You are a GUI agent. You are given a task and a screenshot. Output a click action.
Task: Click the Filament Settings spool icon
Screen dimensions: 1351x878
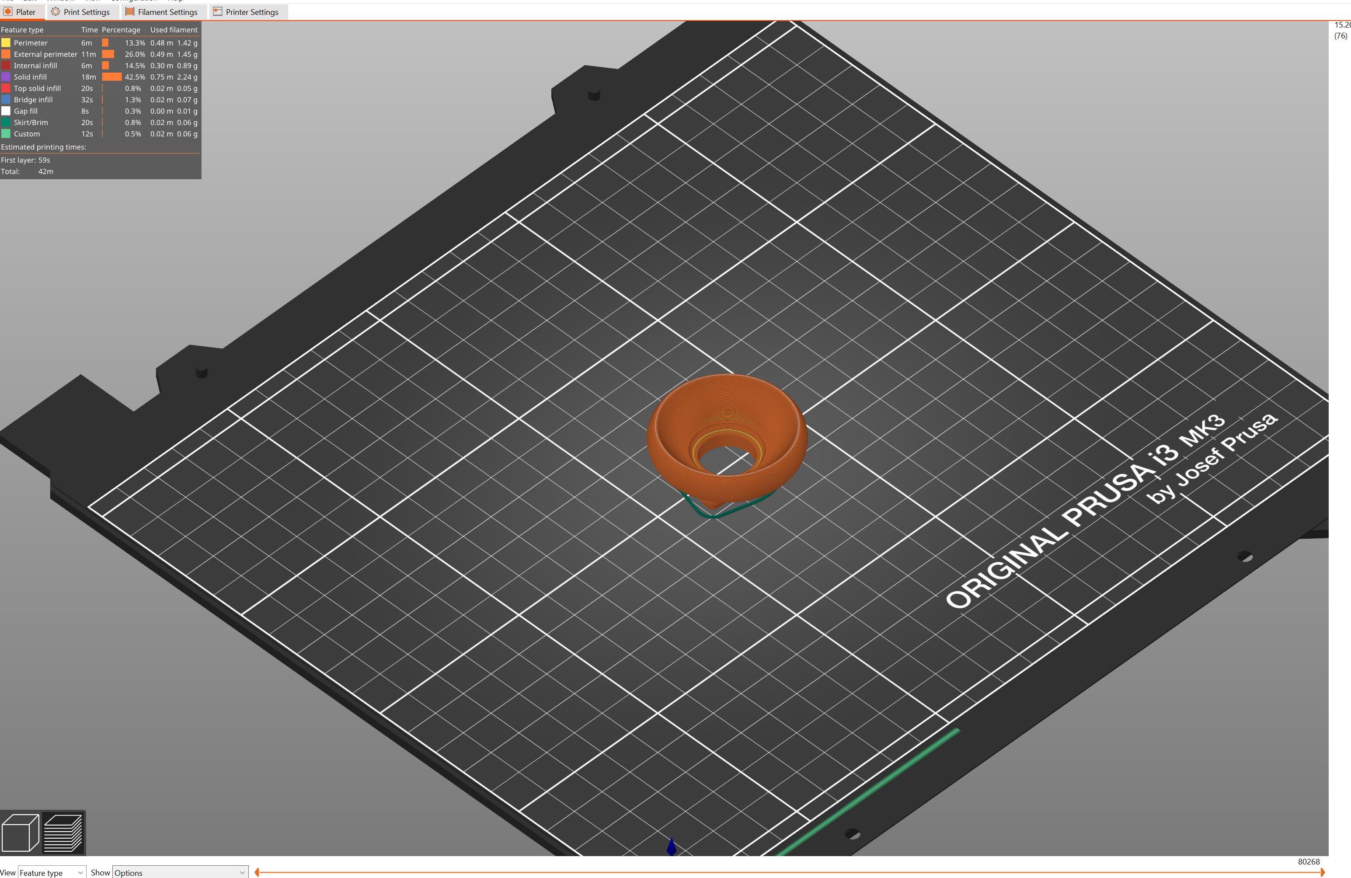pyautogui.click(x=129, y=12)
